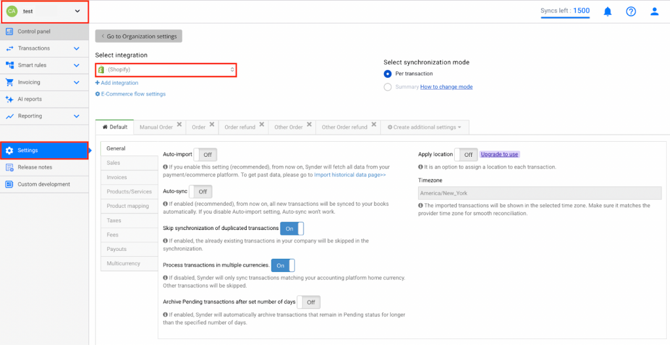
Task: Disable Skip synchronization of duplicated transactions
Action: pyautogui.click(x=292, y=229)
